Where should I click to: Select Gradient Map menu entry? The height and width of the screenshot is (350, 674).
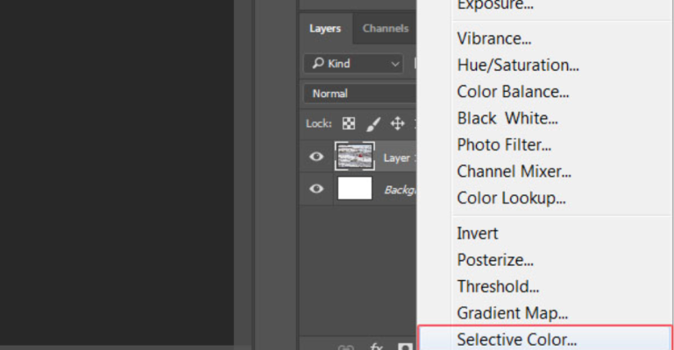pyautogui.click(x=512, y=312)
